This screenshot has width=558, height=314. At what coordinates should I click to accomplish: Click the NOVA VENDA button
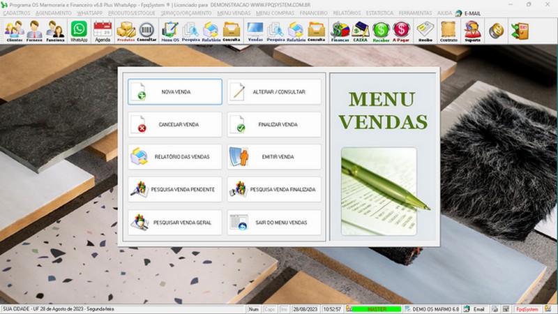(x=175, y=92)
